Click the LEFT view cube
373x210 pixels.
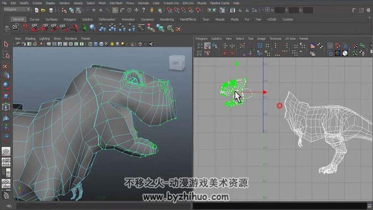[176, 63]
